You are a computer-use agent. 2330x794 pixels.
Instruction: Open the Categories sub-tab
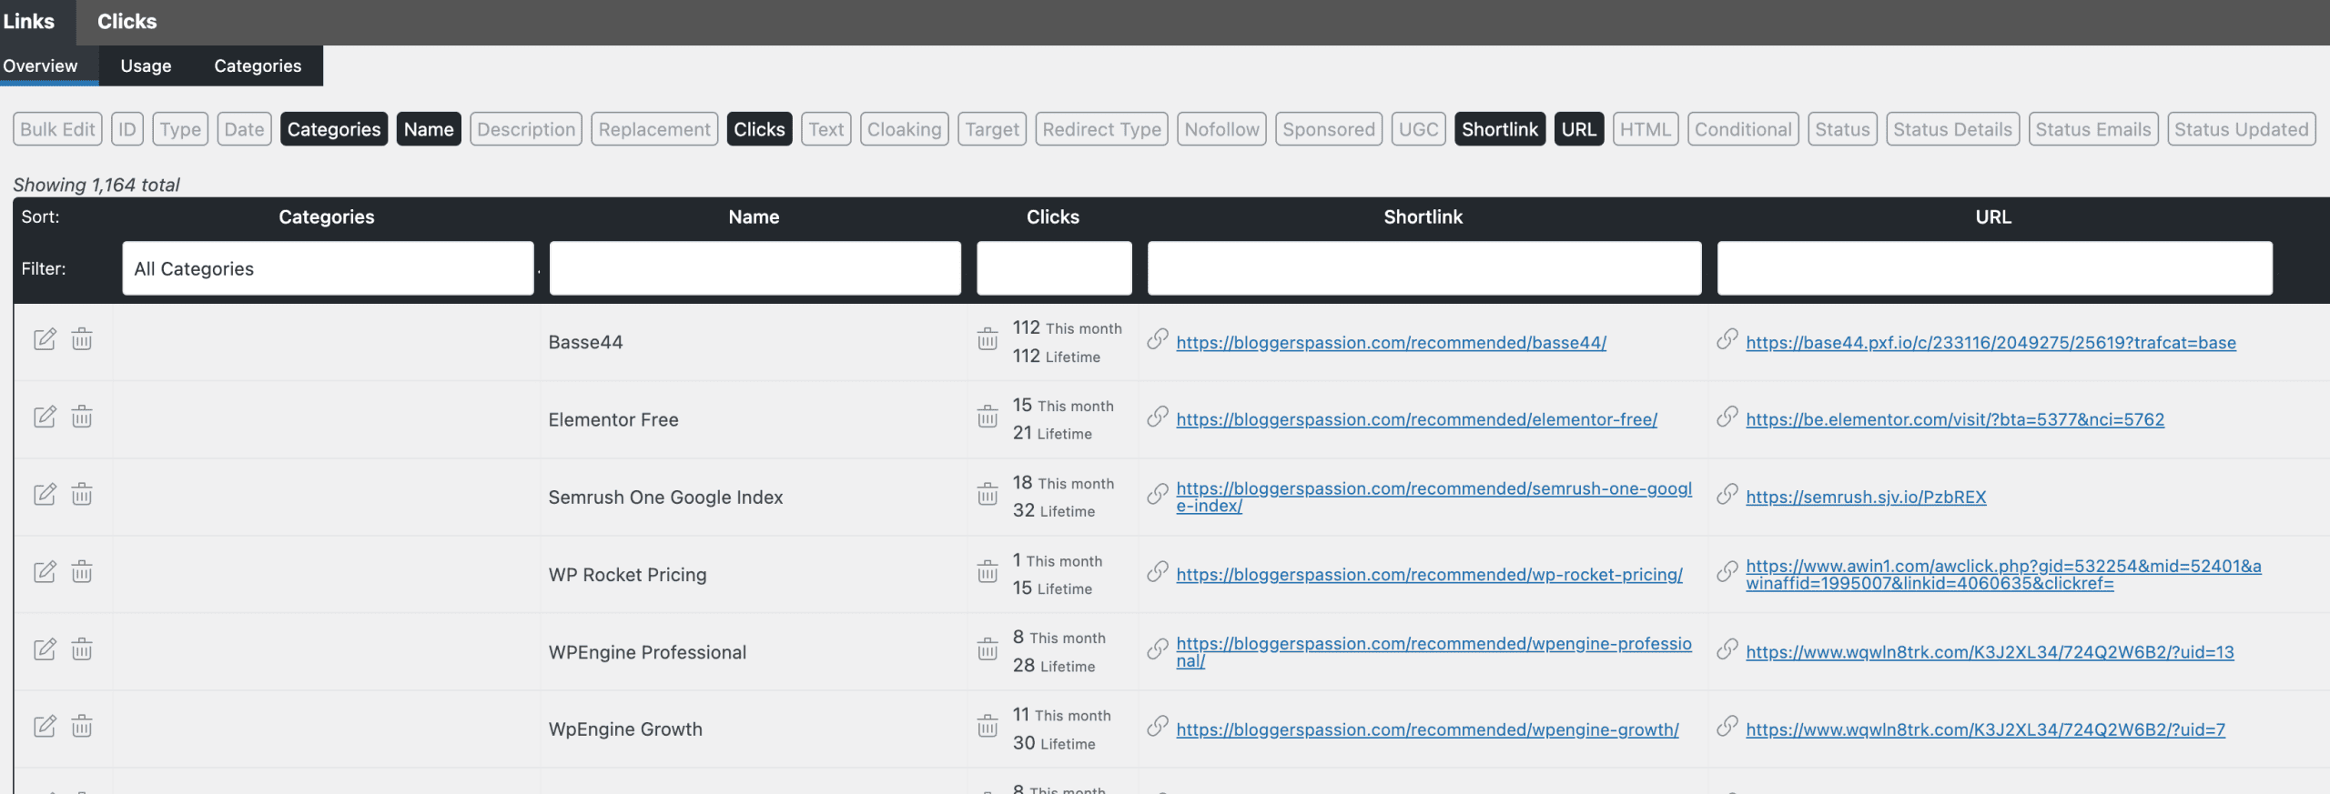coord(258,65)
